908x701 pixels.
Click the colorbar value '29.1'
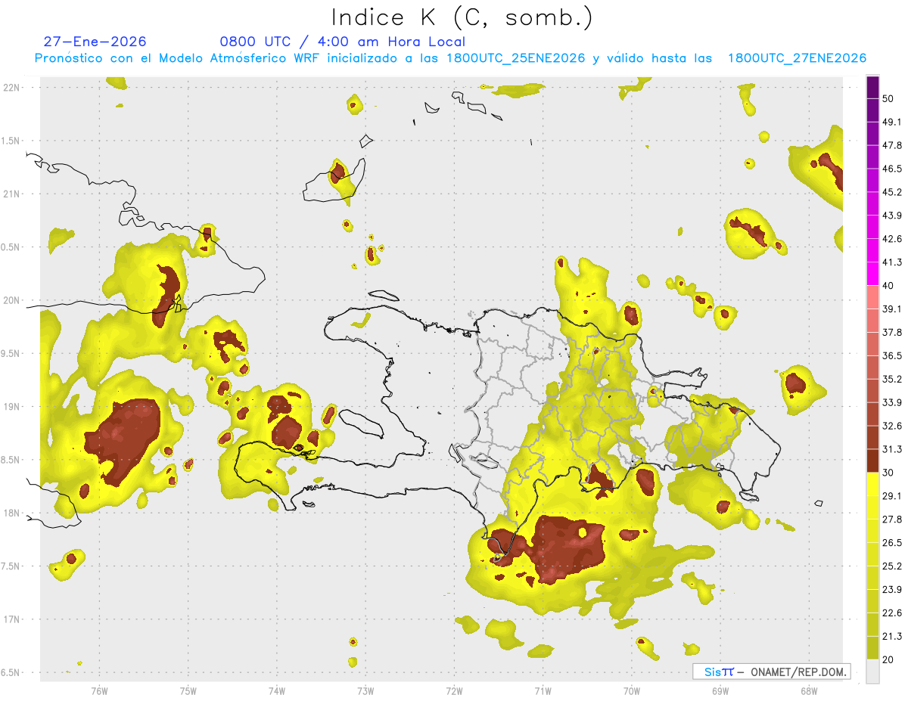tap(892, 496)
